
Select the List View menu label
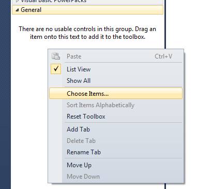click(x=79, y=69)
